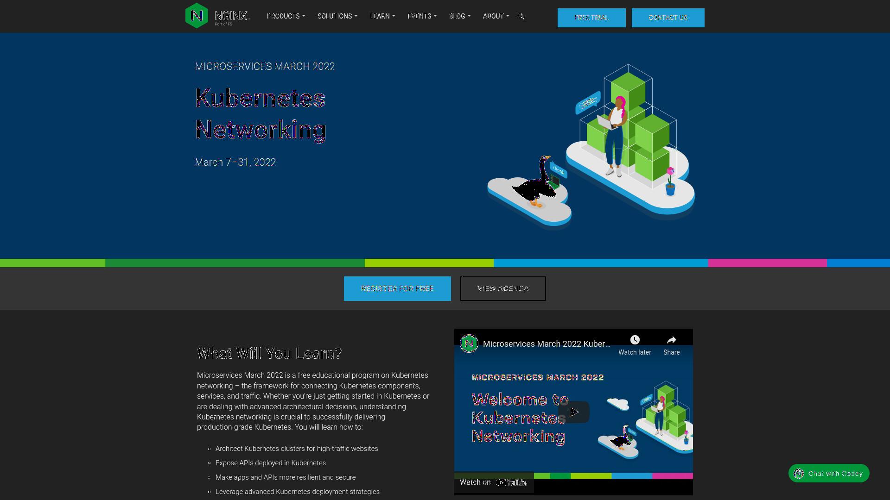890x500 pixels.
Task: Open Watch on YouTube link
Action: click(x=494, y=482)
